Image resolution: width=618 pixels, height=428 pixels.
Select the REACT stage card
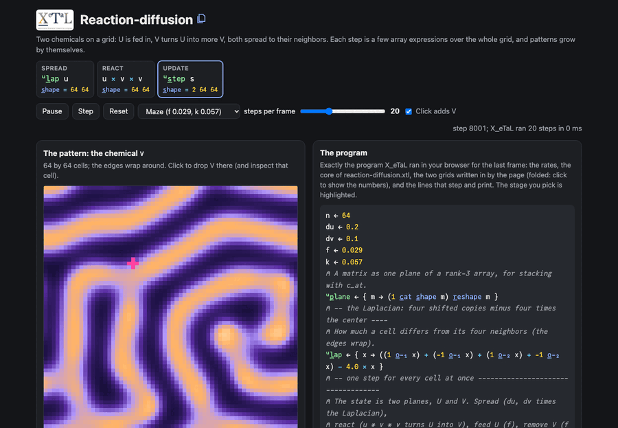pos(126,79)
